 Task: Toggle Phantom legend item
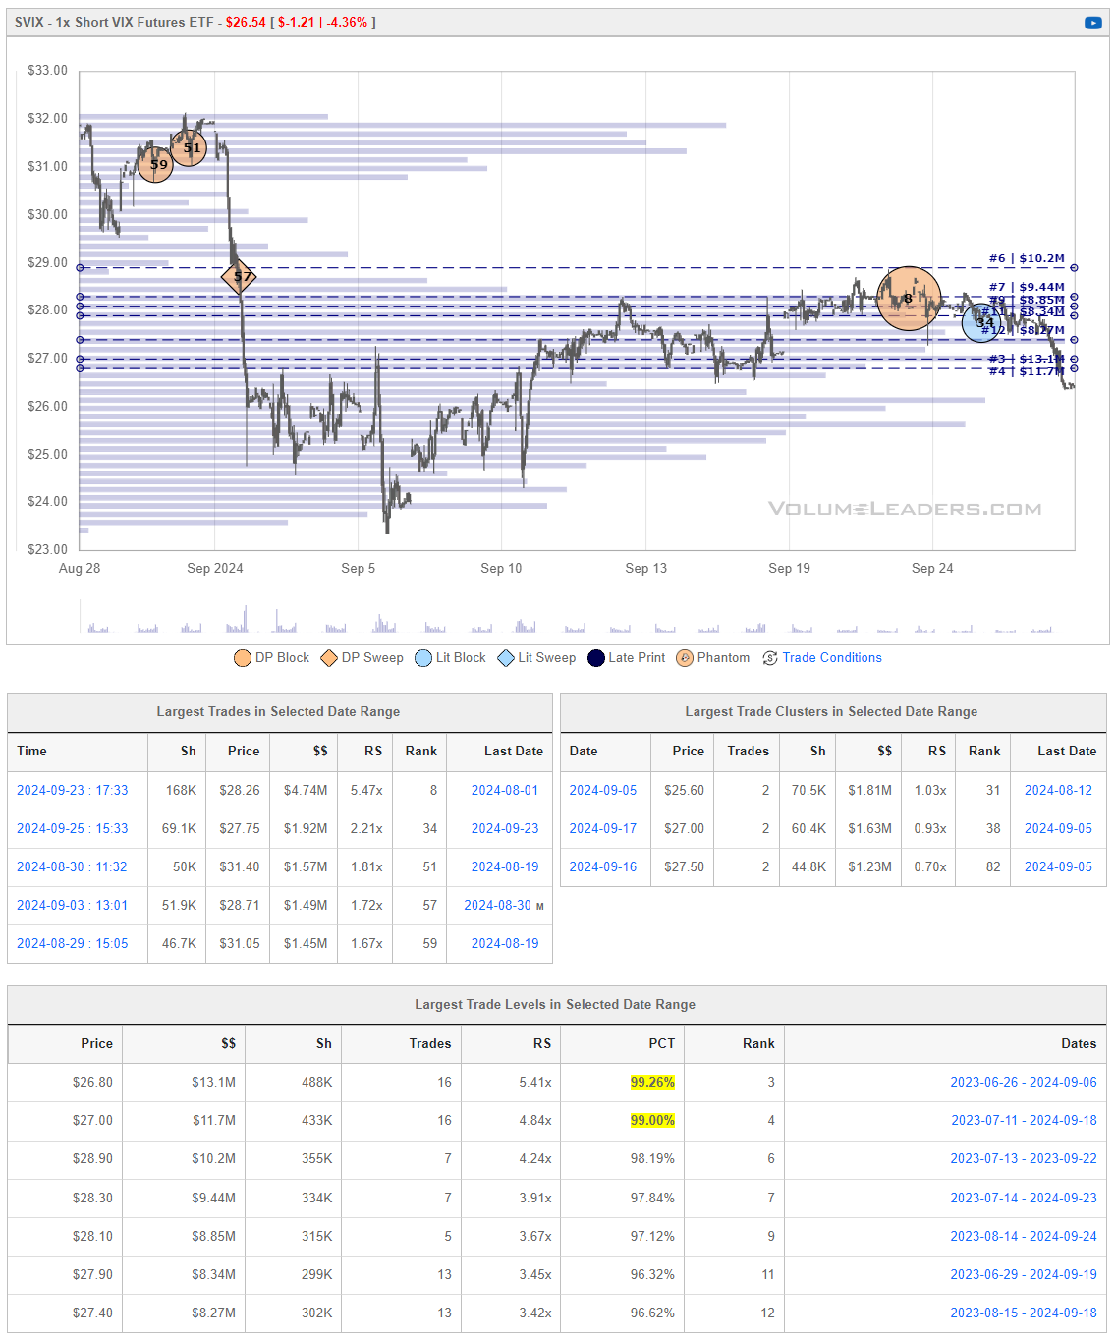click(x=712, y=658)
